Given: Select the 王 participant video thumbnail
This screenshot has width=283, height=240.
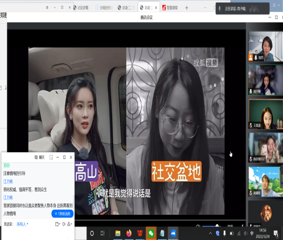Looking at the screenshot, I should click(266, 114).
